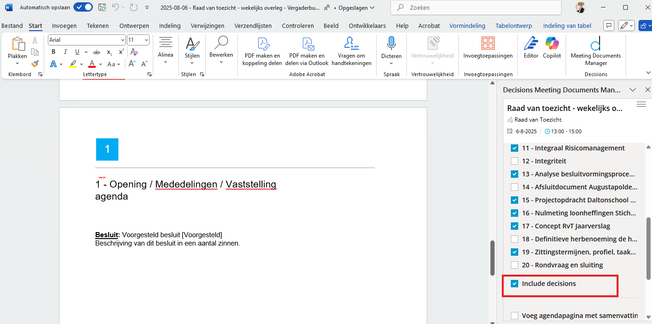This screenshot has height=324, width=652.
Task: Toggle Automatisch opslaan switch
Action: point(83,7)
